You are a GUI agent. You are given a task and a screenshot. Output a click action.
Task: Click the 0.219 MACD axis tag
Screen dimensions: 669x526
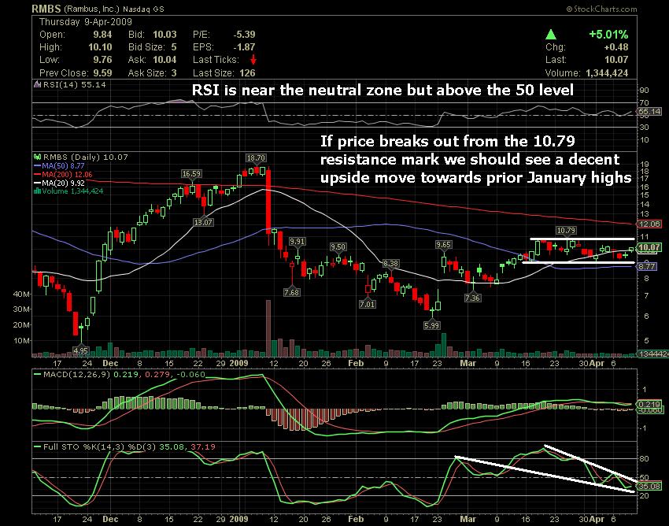coord(649,404)
